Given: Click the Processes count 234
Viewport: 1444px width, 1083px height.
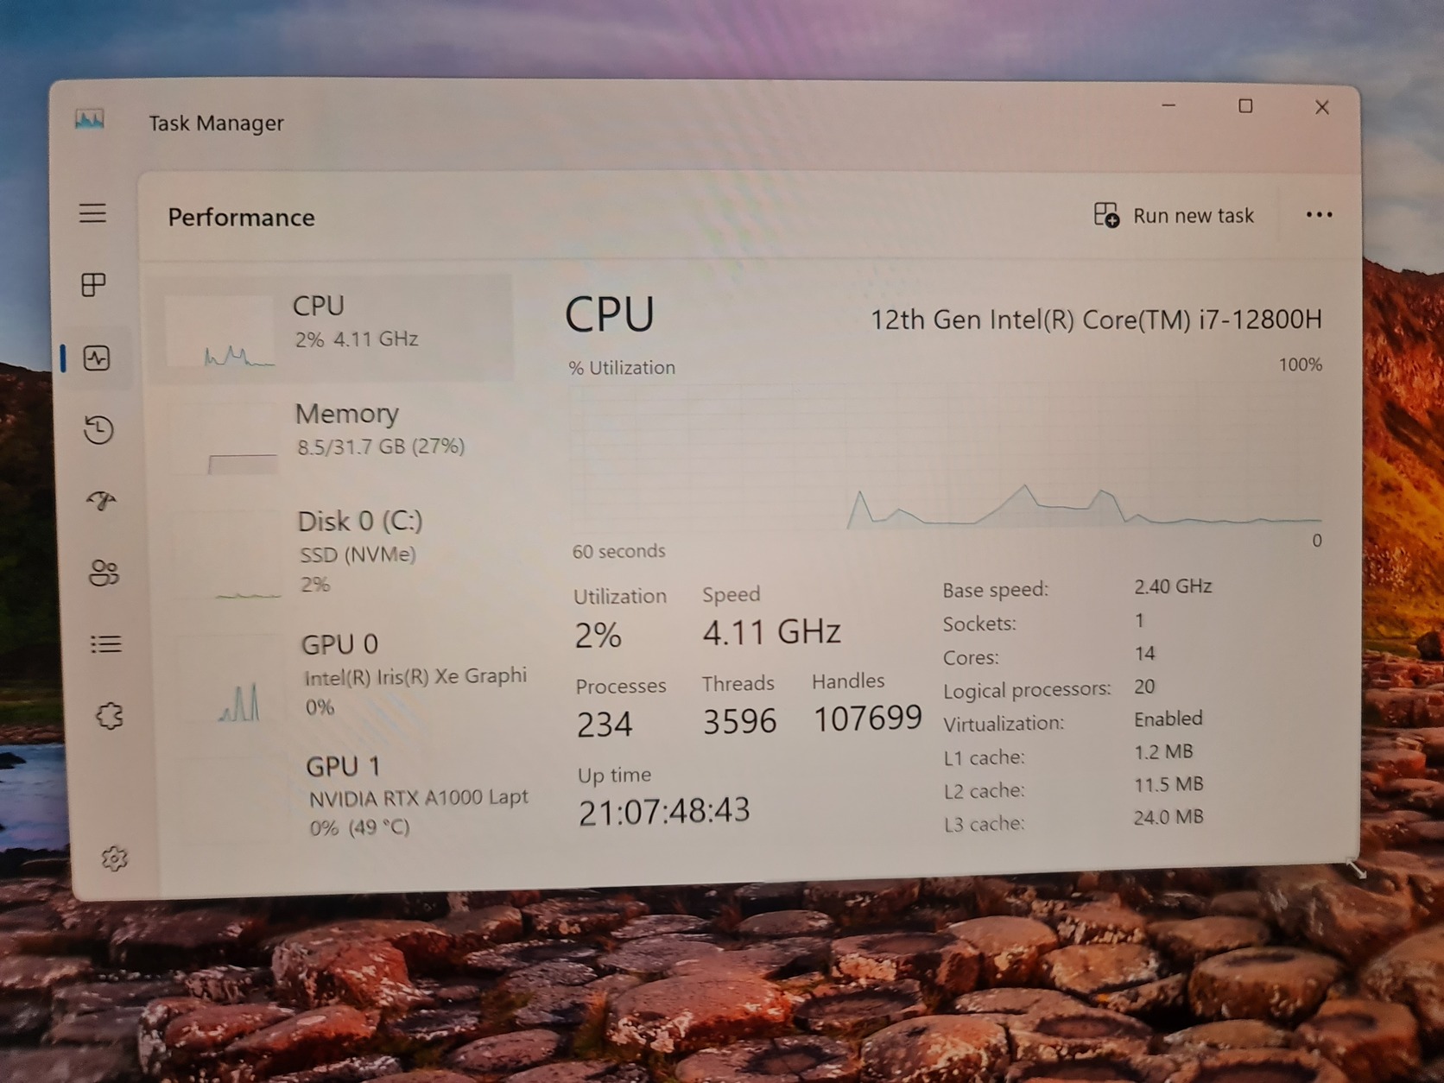Looking at the screenshot, I should [x=605, y=725].
